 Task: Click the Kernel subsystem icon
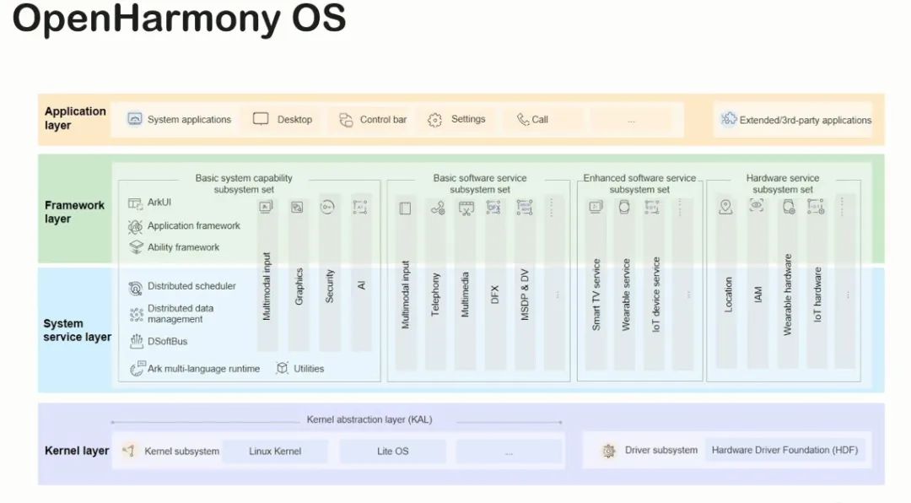(x=129, y=451)
